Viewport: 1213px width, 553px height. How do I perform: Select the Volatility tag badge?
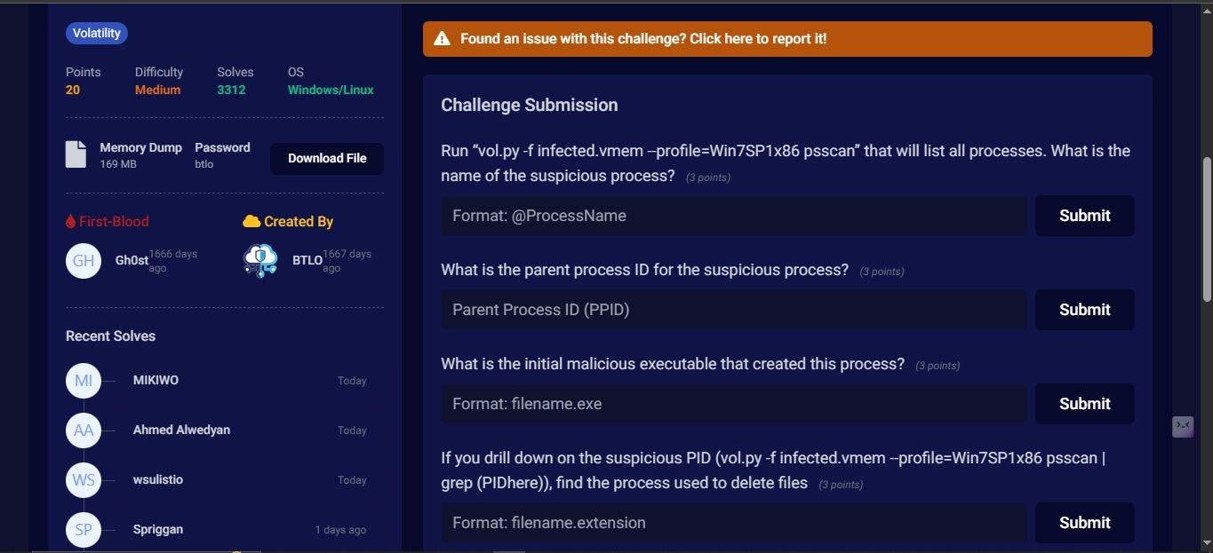97,34
